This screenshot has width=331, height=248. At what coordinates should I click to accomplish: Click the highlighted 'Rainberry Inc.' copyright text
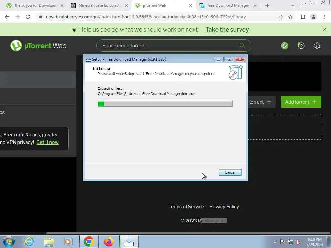tap(214, 221)
